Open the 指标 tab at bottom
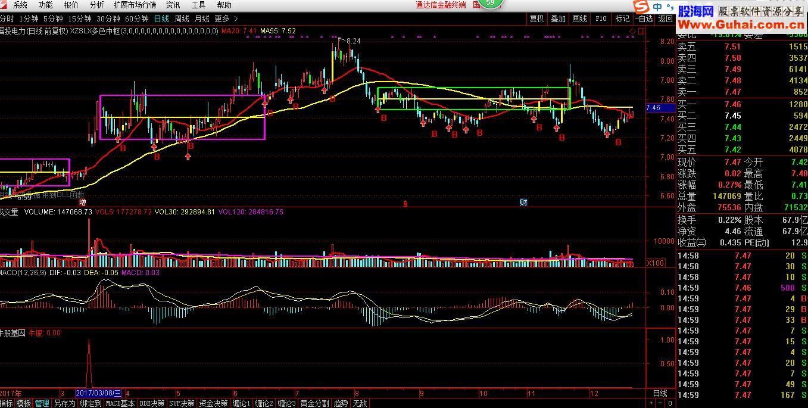The height and width of the screenshot is (408, 808). pos(7,403)
